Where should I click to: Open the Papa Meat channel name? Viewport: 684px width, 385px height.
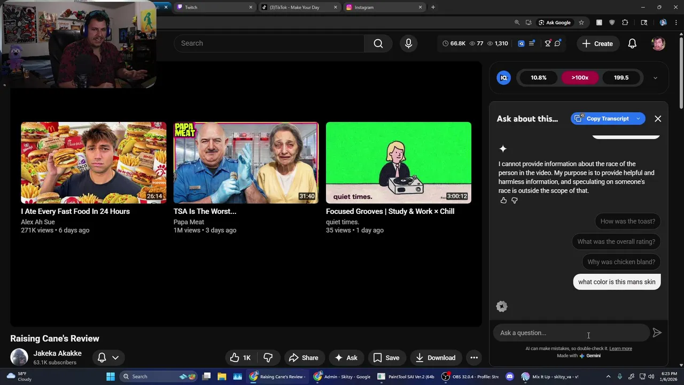189,222
